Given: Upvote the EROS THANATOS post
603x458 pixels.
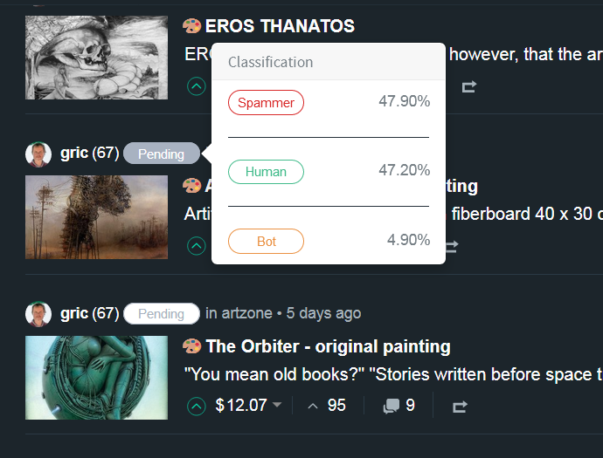Looking at the screenshot, I should [197, 86].
